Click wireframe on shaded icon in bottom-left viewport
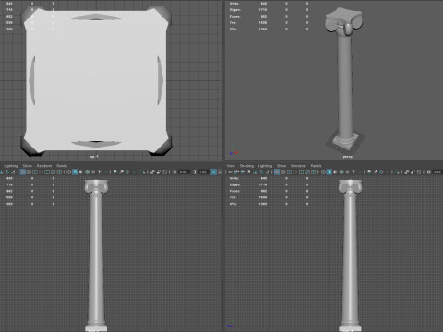This screenshot has height=332, width=443. point(87,172)
